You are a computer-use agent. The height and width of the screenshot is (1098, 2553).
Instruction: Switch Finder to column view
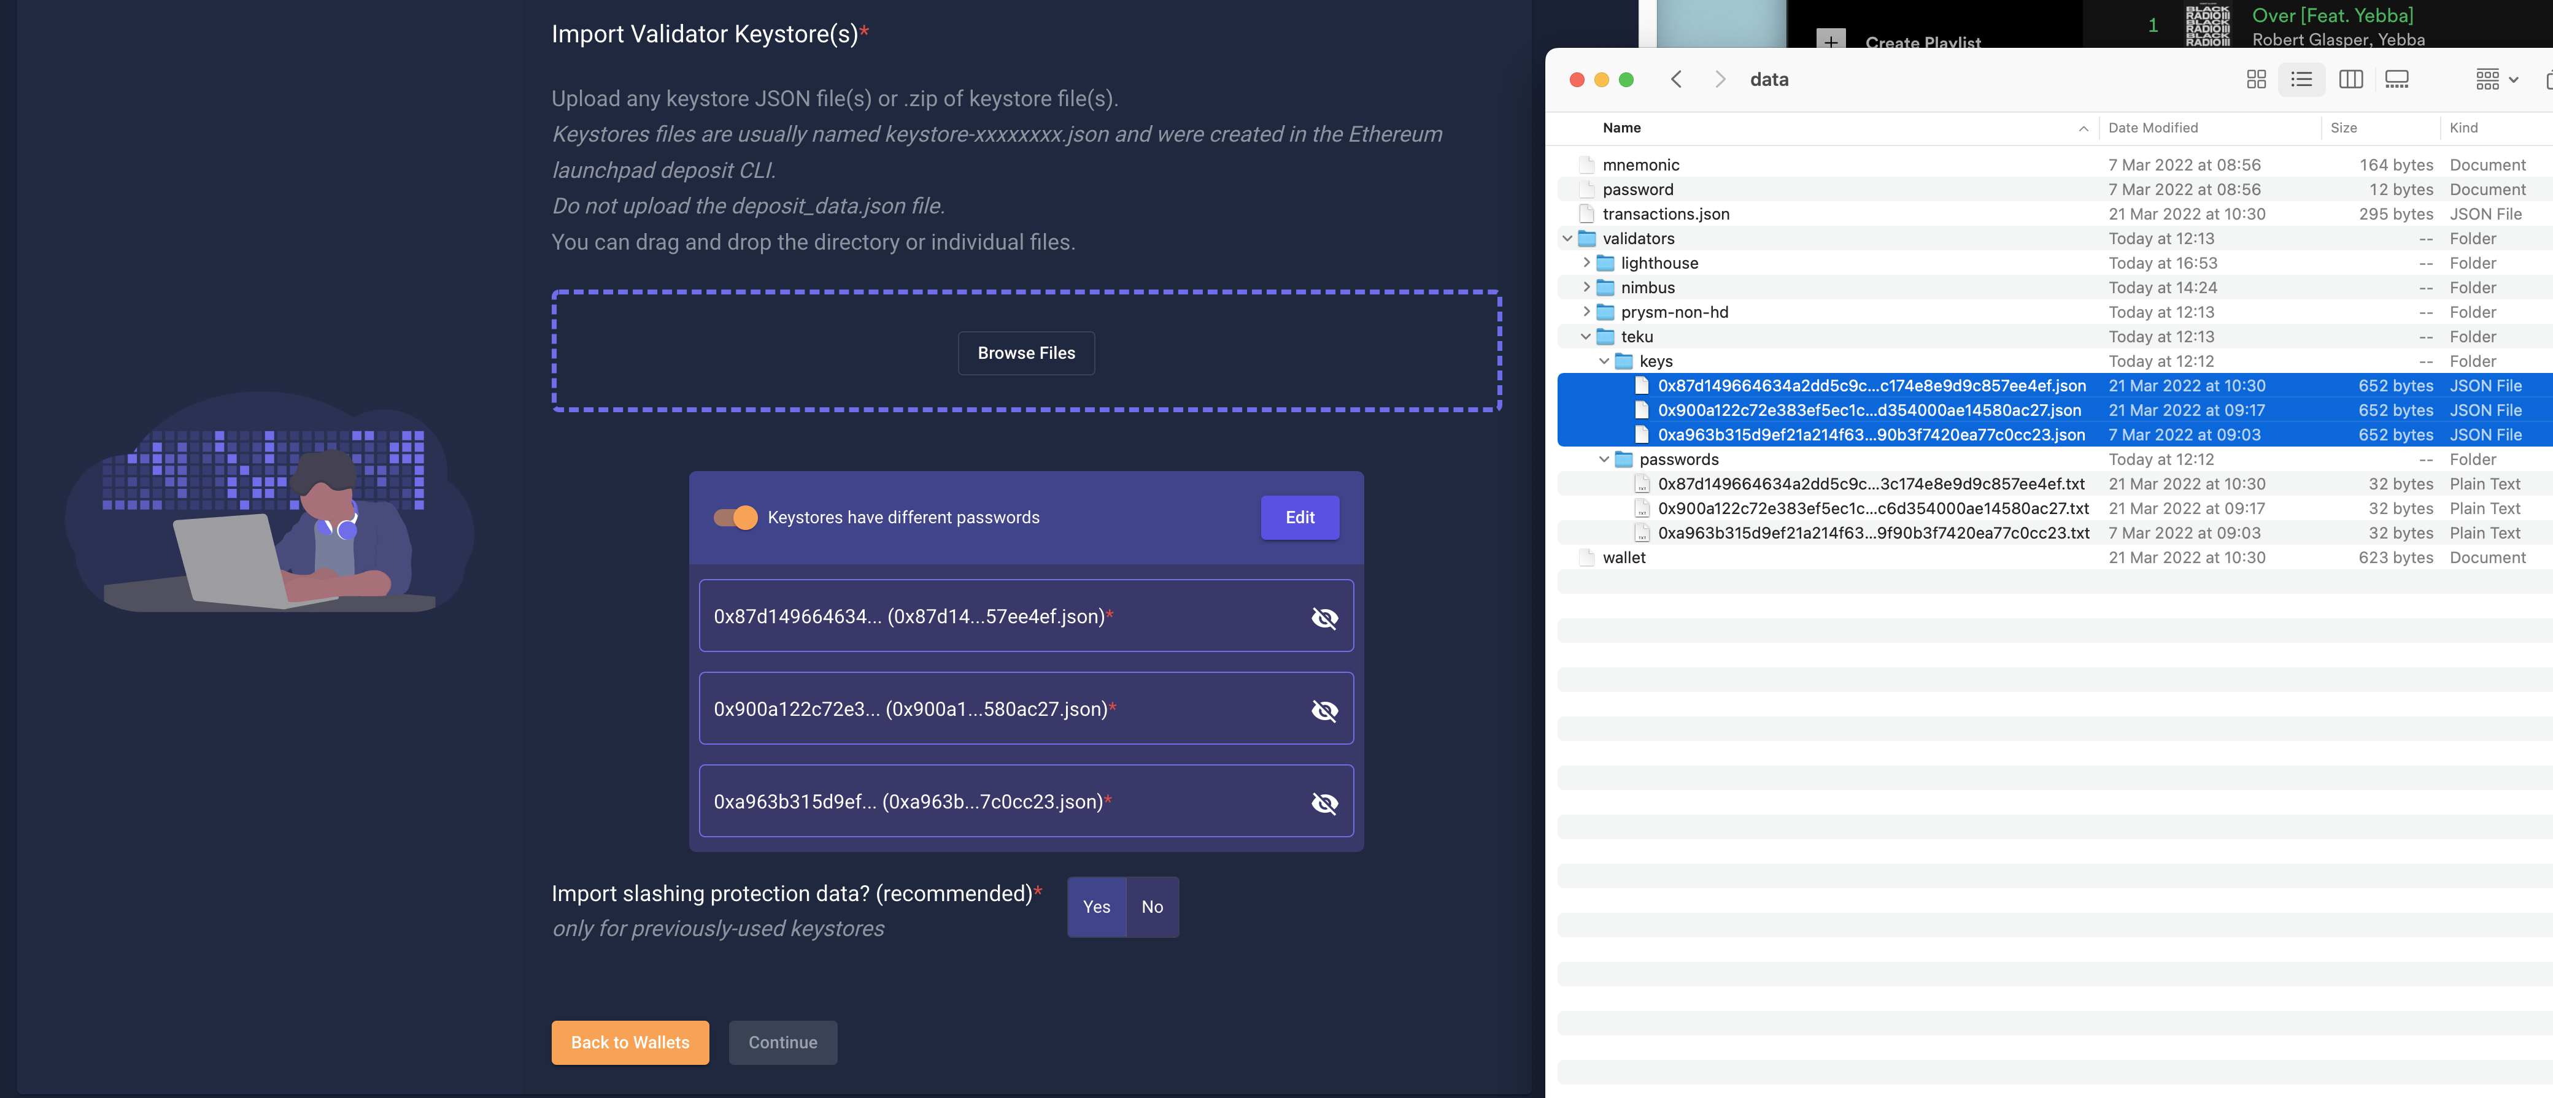point(2350,79)
